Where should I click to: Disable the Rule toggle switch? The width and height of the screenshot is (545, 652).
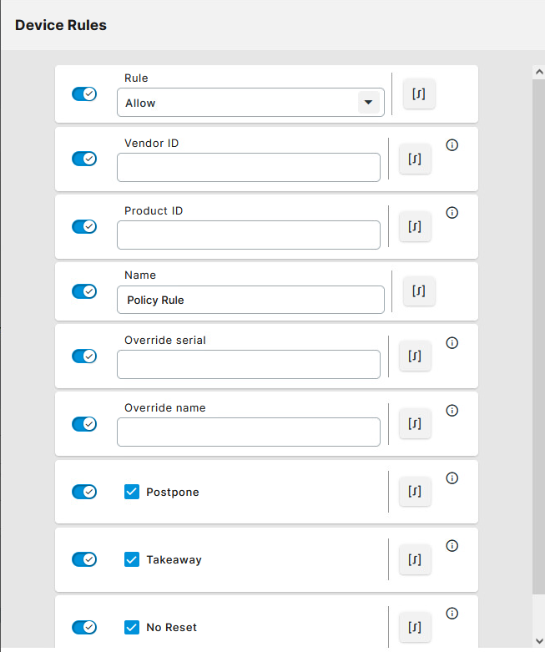click(84, 94)
